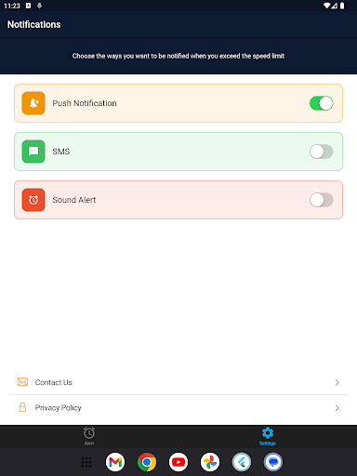Expand the Privacy Policy chevron arrow
357x476 pixels.
(x=337, y=408)
